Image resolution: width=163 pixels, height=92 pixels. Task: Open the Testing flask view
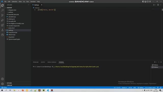[2, 30]
